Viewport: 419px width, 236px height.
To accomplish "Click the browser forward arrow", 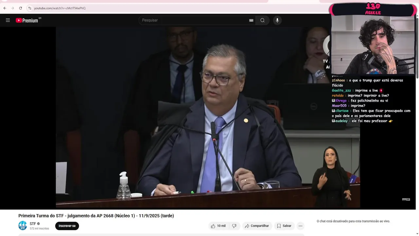I will click(x=12, y=8).
